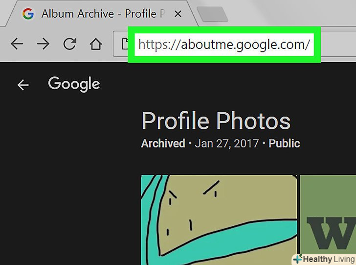The image size is (356, 265).
Task: Focus the aboutme.google.com address field
Action: click(x=223, y=45)
